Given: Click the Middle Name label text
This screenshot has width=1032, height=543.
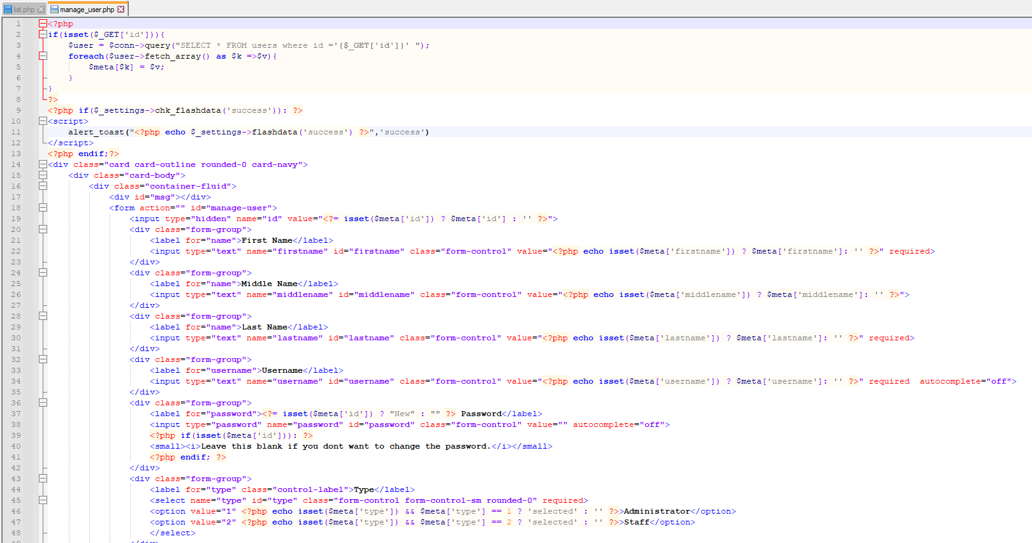Looking at the screenshot, I should (x=269, y=284).
